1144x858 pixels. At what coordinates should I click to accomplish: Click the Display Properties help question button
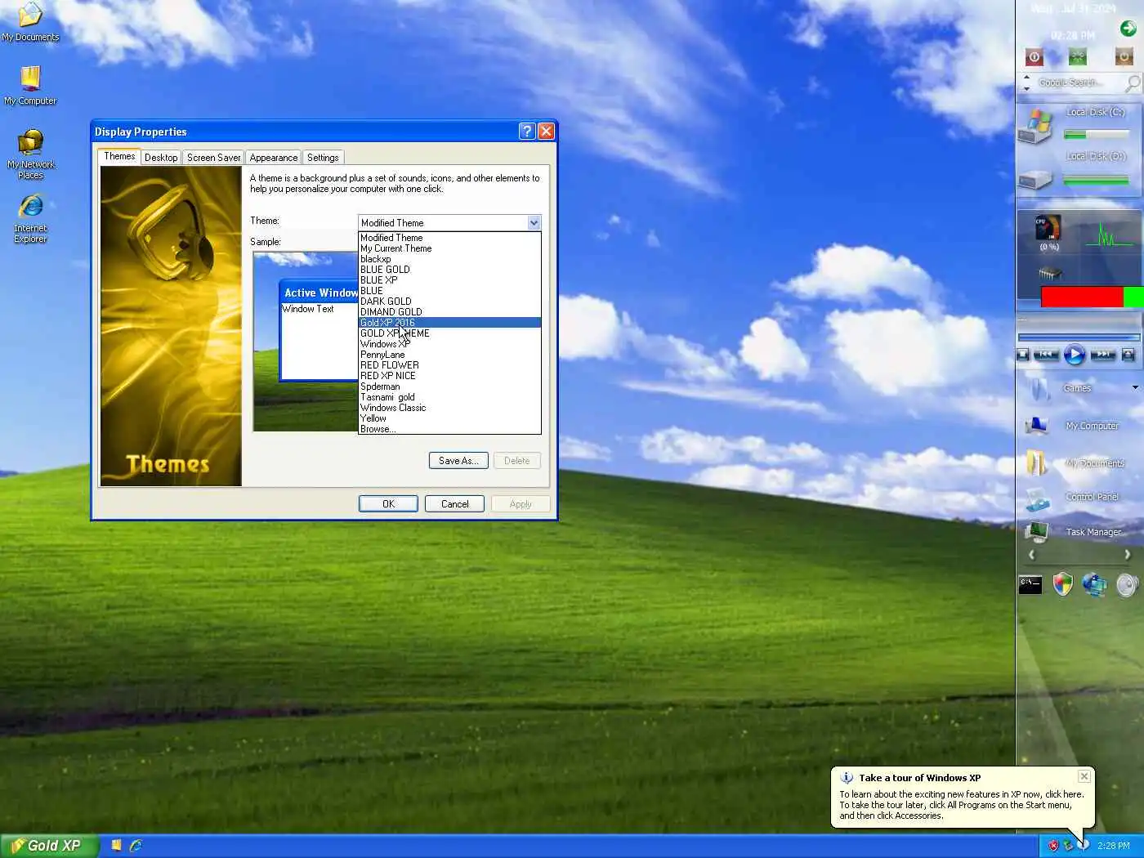coord(527,131)
